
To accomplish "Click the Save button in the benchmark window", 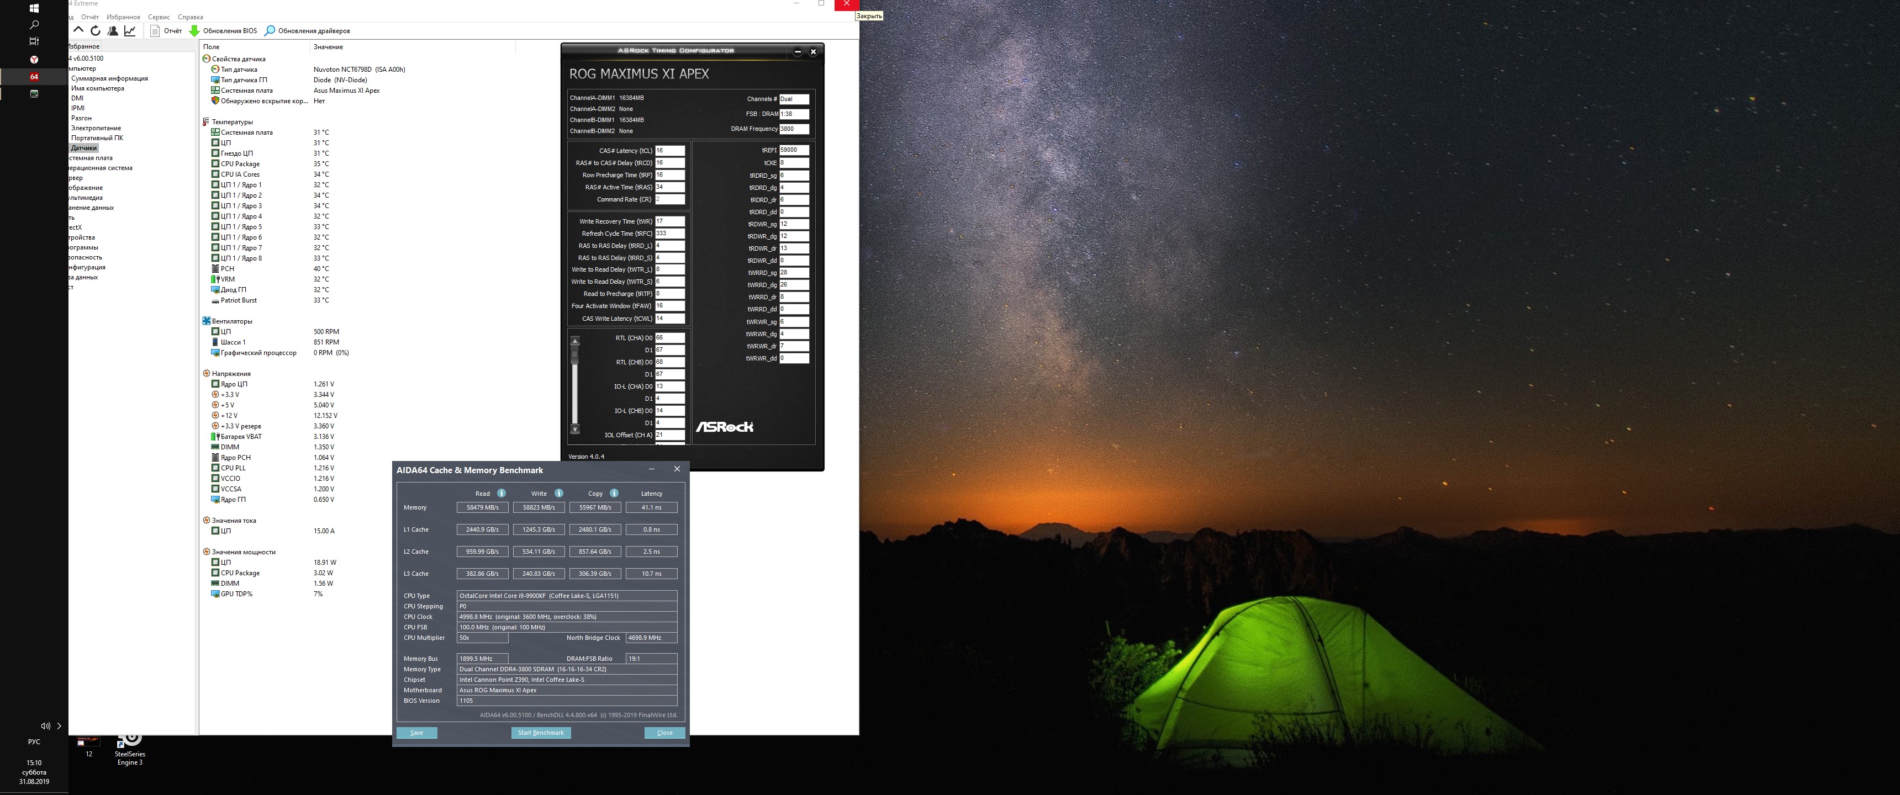I will [x=417, y=732].
